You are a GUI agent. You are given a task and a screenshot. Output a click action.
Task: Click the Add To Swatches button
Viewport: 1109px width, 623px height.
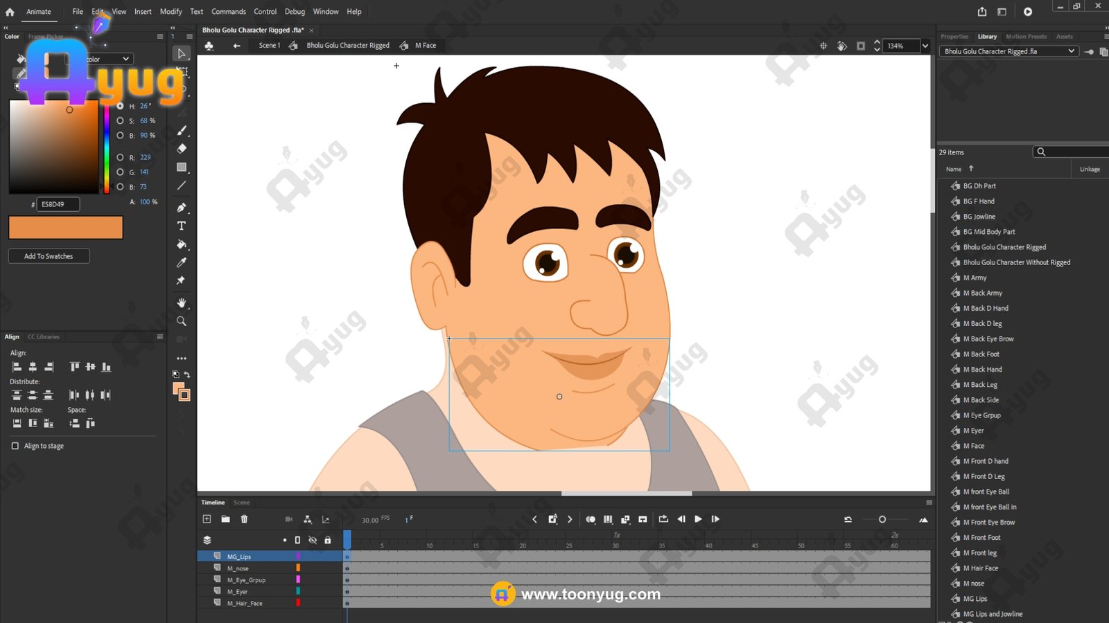pos(49,256)
